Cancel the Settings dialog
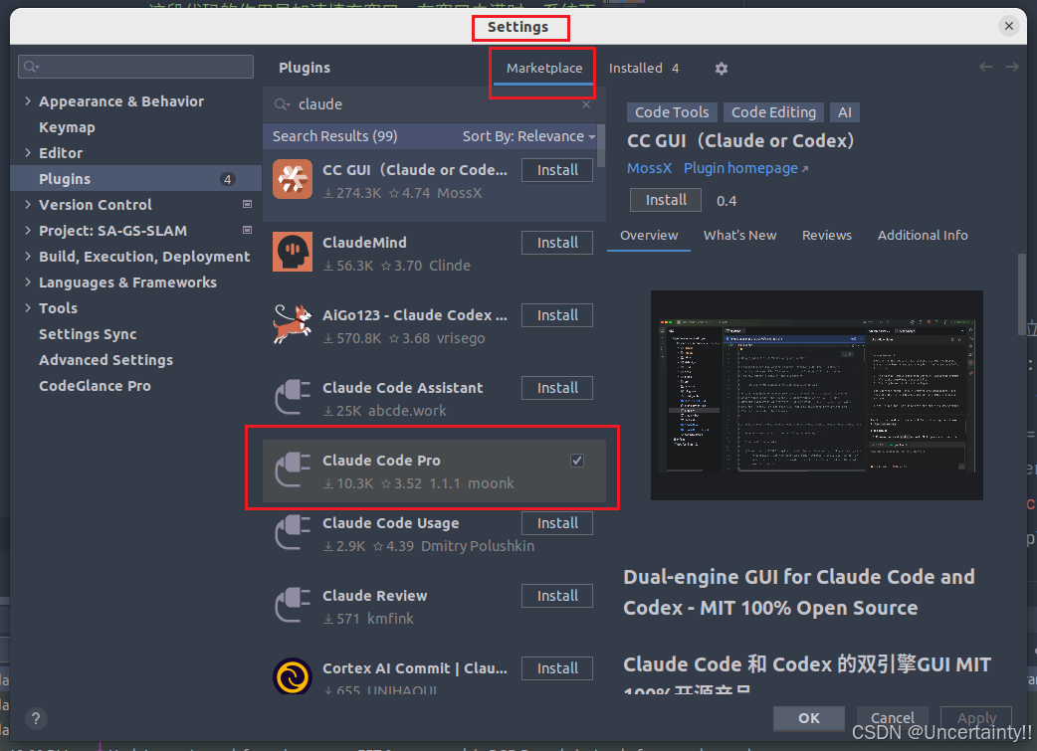The width and height of the screenshot is (1037, 751). pos(892,718)
